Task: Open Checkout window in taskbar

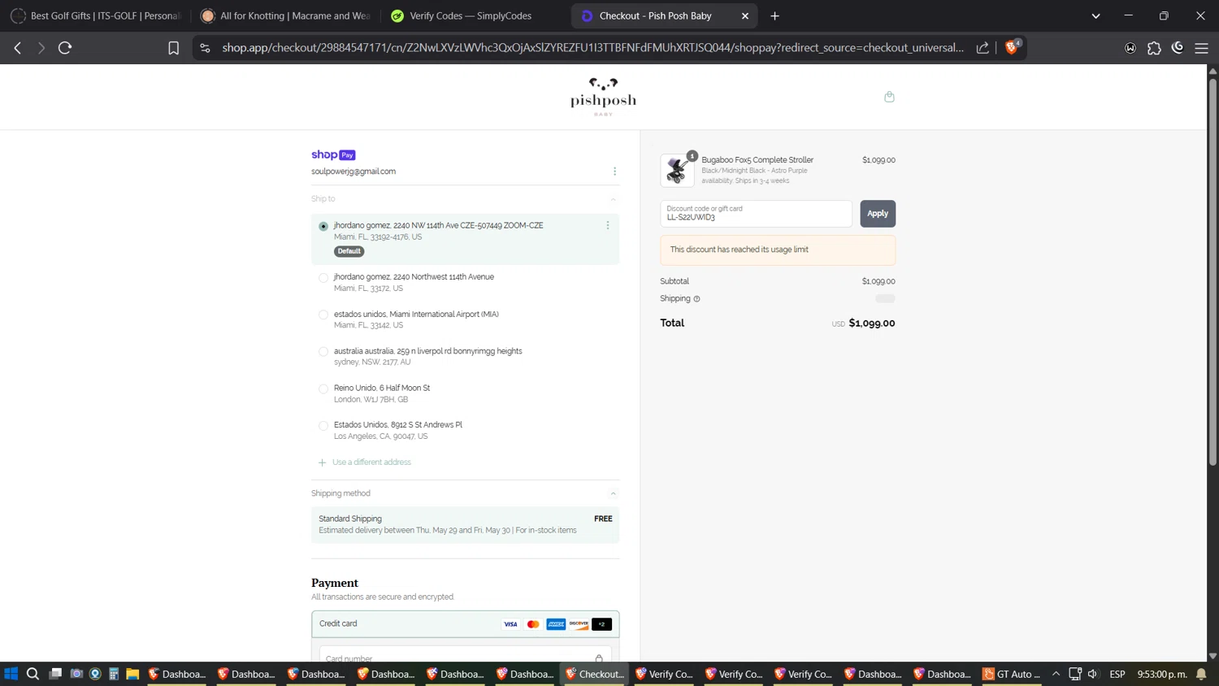Action: 595,674
